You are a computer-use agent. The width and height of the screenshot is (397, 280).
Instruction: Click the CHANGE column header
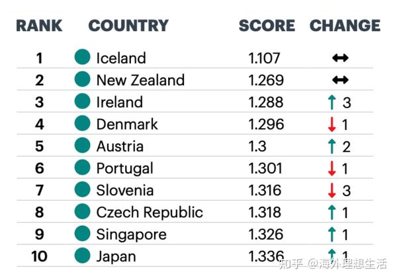(x=345, y=26)
